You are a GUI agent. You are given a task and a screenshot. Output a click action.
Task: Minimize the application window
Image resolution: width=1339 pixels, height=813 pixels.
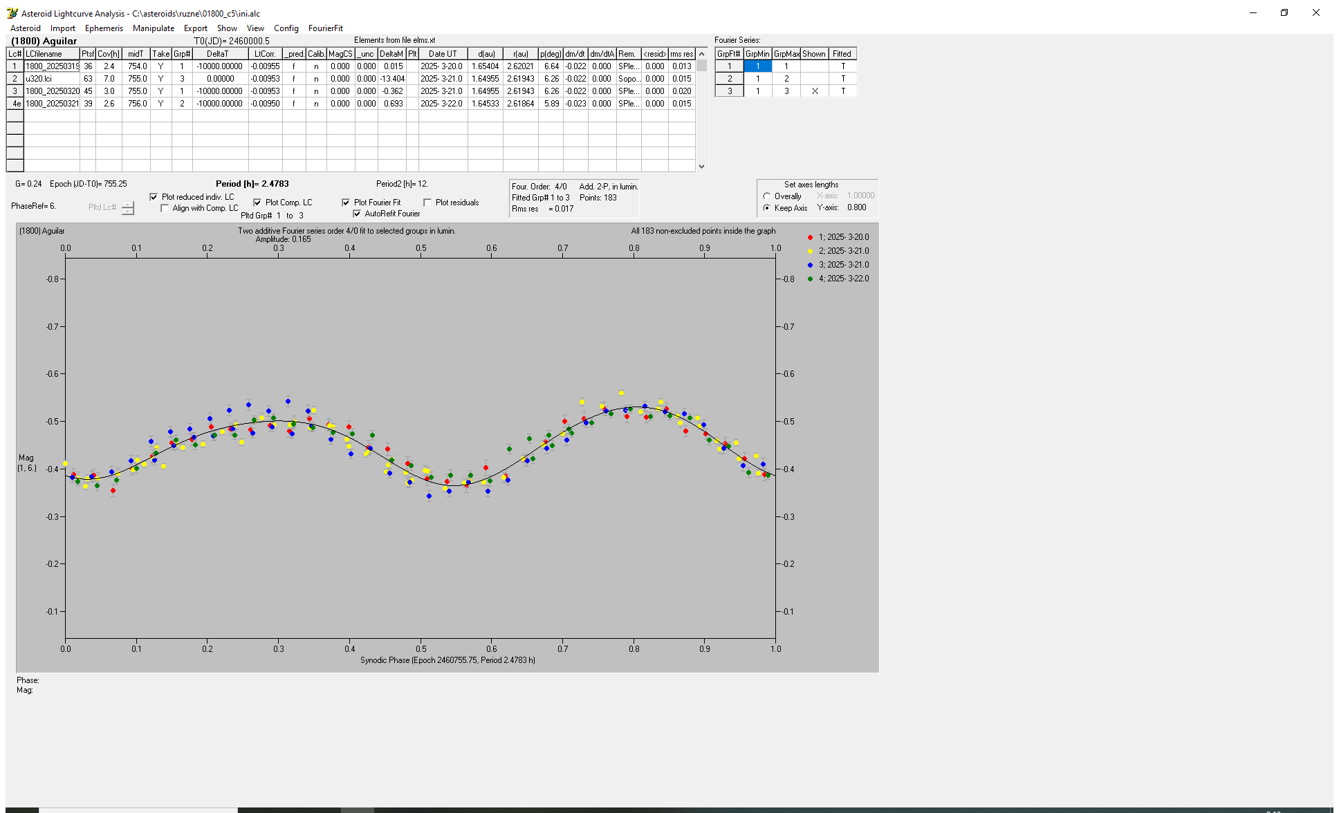1253,12
